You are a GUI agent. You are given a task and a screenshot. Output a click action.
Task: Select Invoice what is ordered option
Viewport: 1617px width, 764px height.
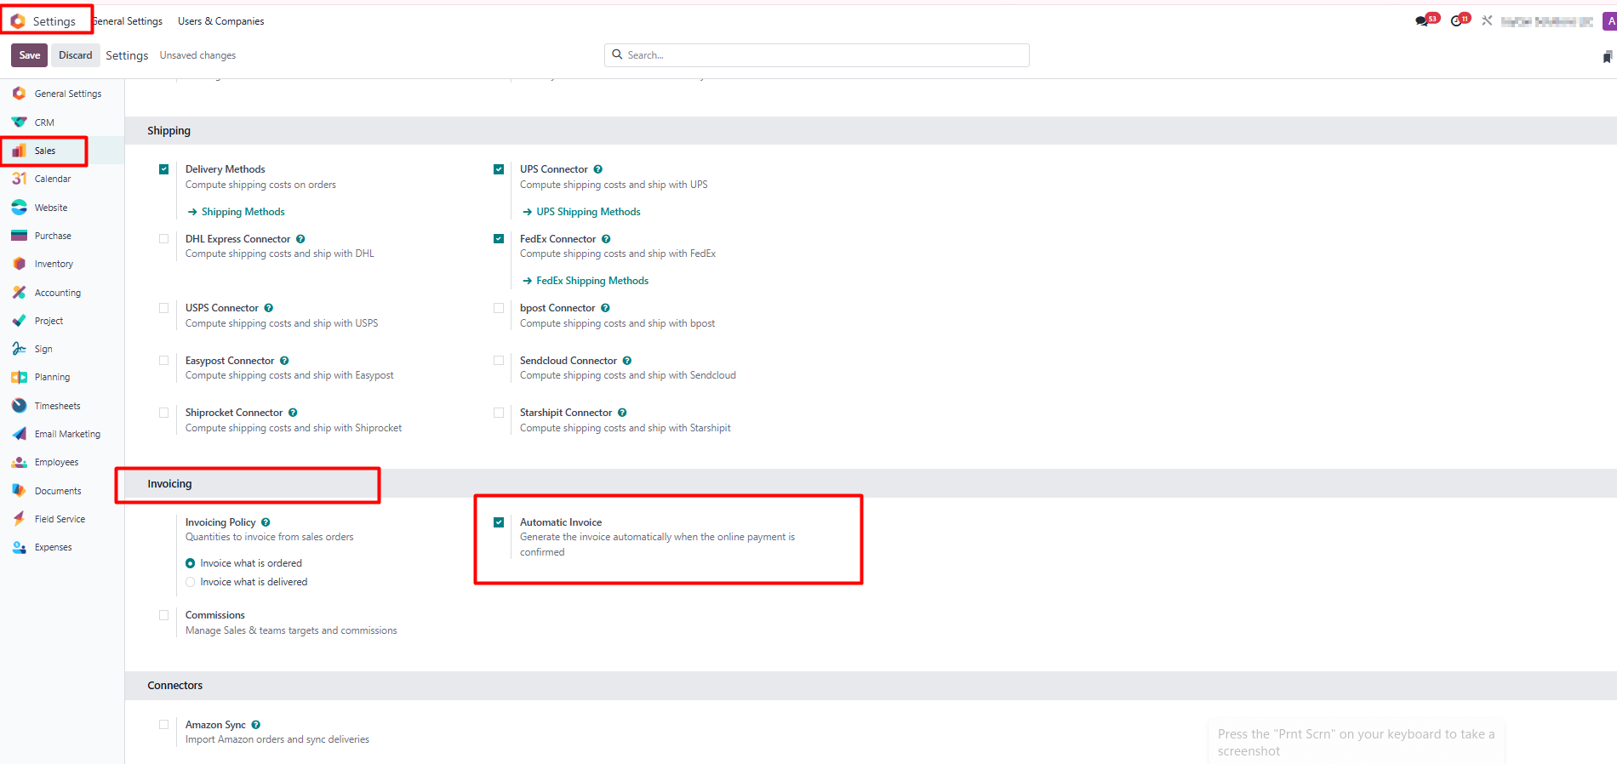coord(190,563)
